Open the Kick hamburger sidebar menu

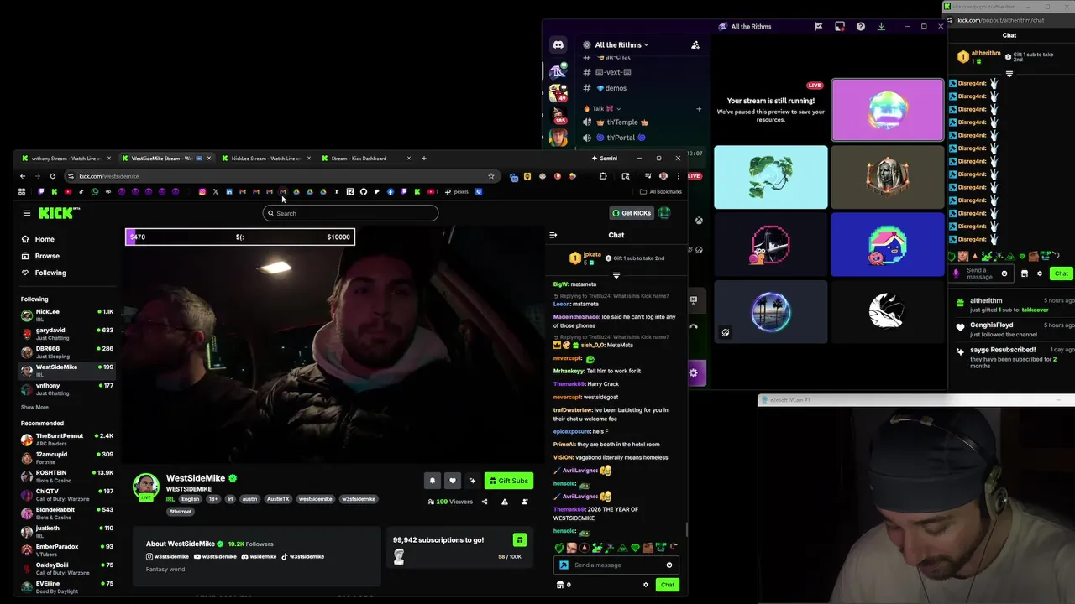coord(27,213)
